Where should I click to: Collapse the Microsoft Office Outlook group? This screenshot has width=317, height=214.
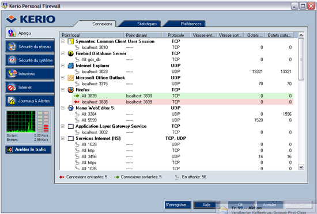(x=63, y=78)
